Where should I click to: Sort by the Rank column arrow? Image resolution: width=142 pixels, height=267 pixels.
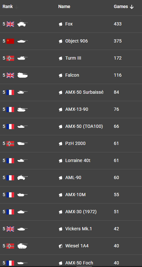coord(16,7)
